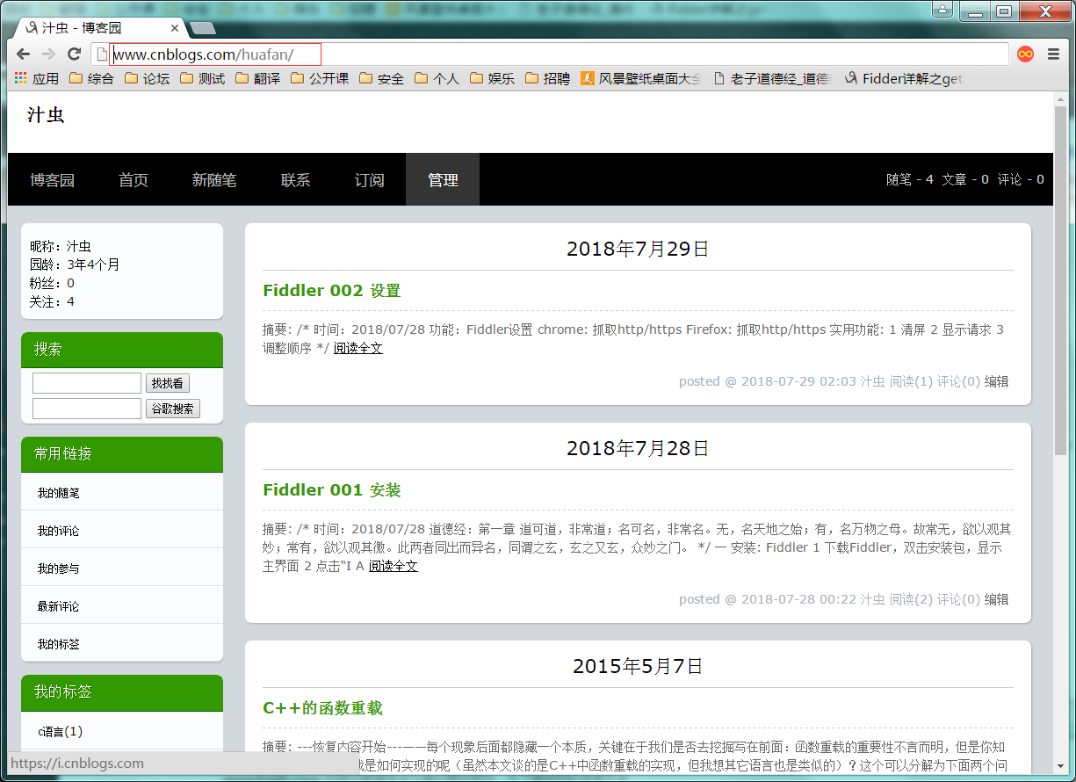Click the orange infinity extension icon

[x=1025, y=54]
